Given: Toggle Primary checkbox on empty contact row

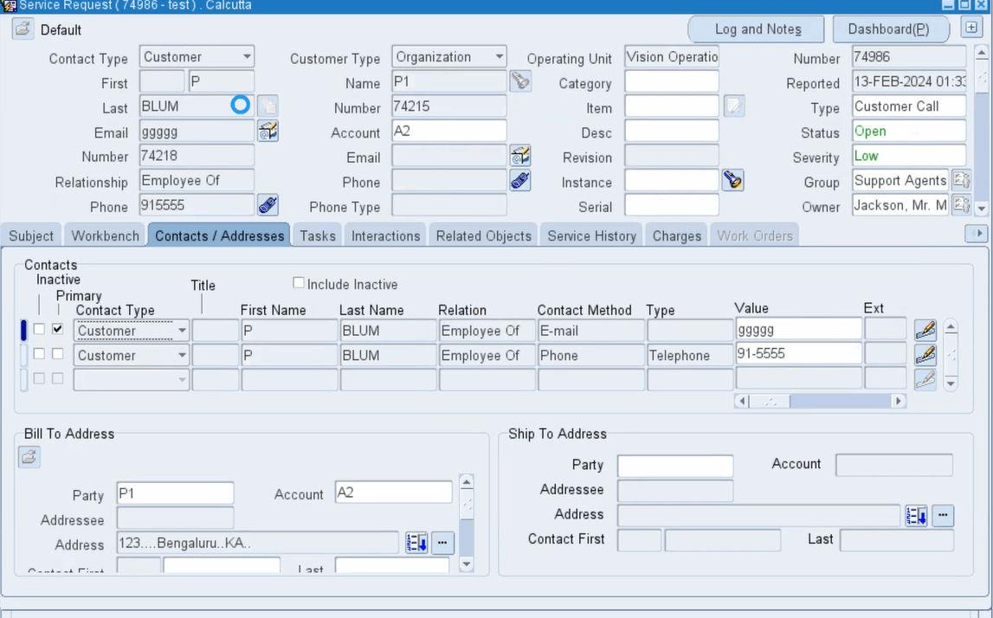Looking at the screenshot, I should tap(58, 378).
